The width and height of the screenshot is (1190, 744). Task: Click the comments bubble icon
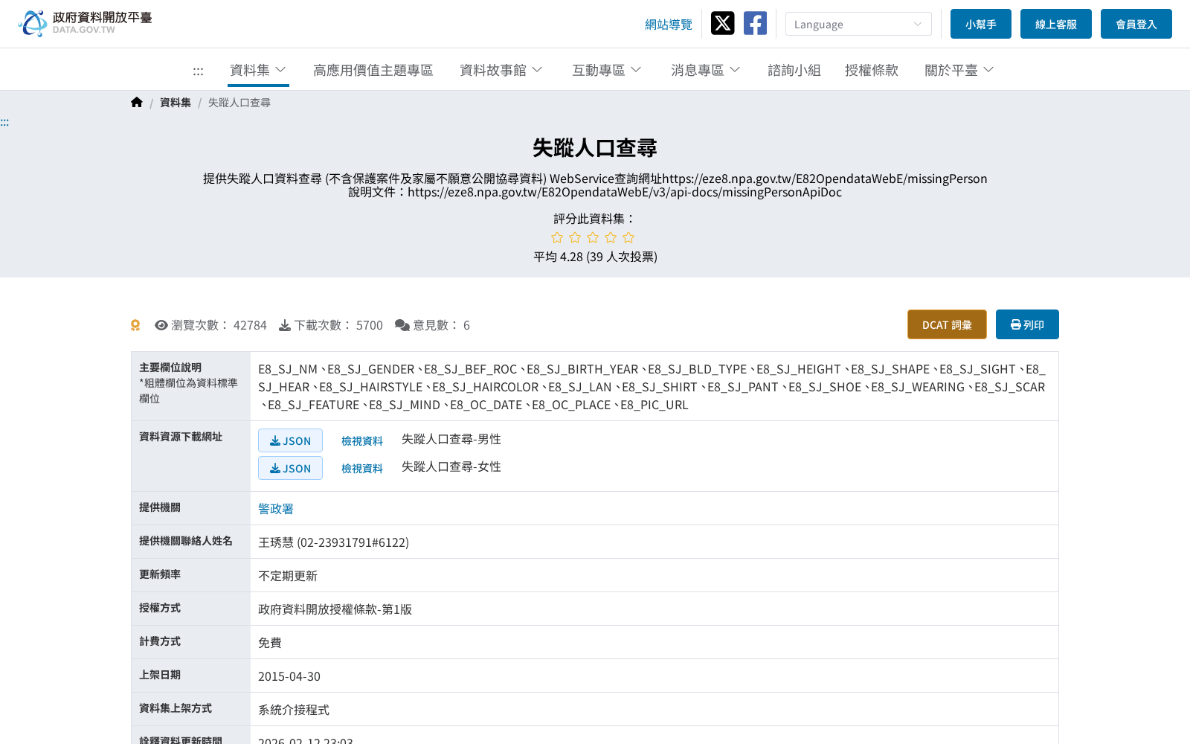pos(402,325)
